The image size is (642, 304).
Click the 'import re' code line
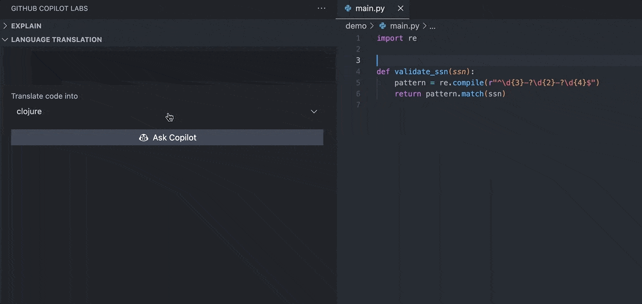pyautogui.click(x=397, y=38)
